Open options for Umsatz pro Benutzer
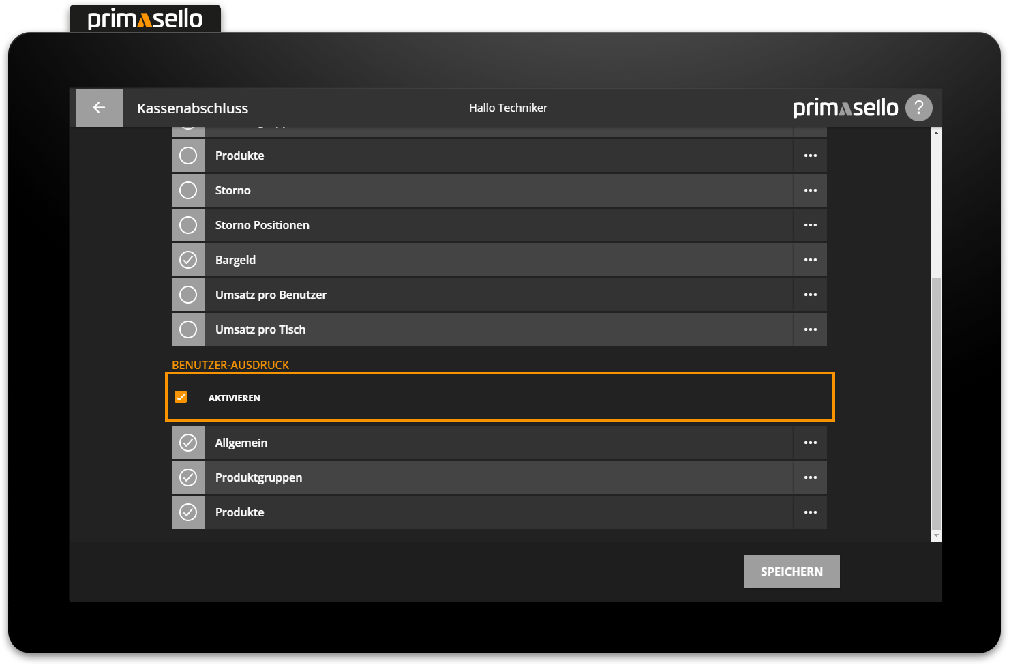The image size is (1009, 665). 810,294
